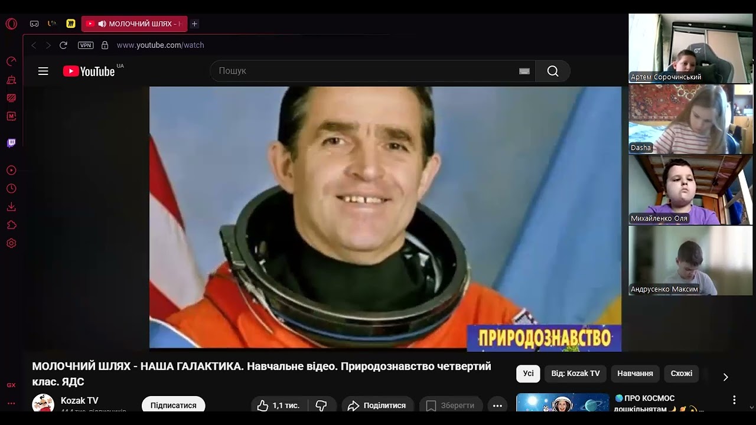Open the M sidebar panel icon
The image size is (756, 425).
tap(11, 116)
